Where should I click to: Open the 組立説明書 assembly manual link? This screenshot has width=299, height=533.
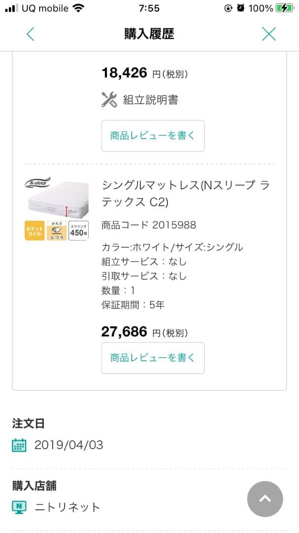(150, 100)
